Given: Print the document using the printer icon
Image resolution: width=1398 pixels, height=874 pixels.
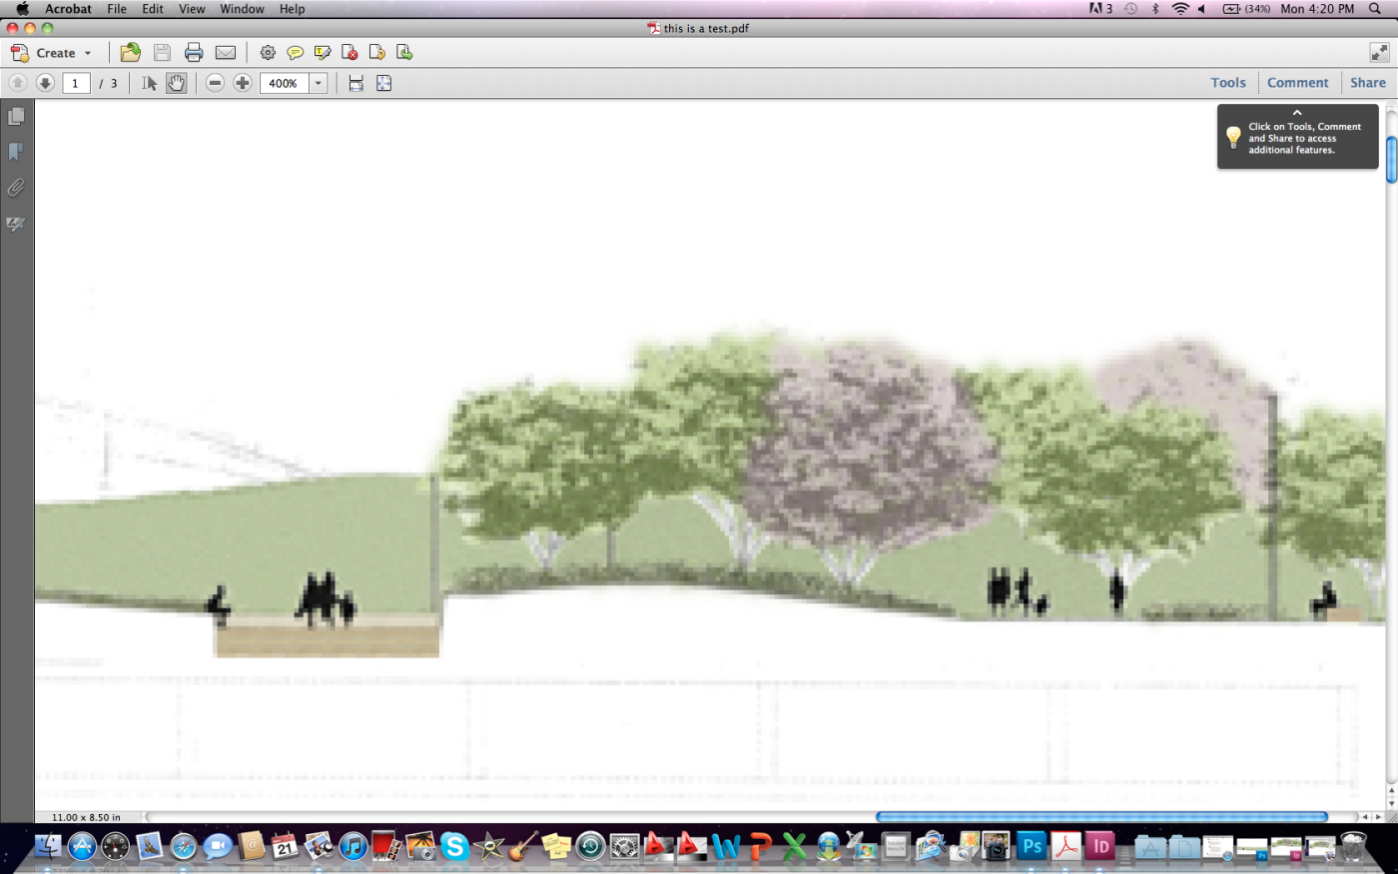Looking at the screenshot, I should (194, 53).
